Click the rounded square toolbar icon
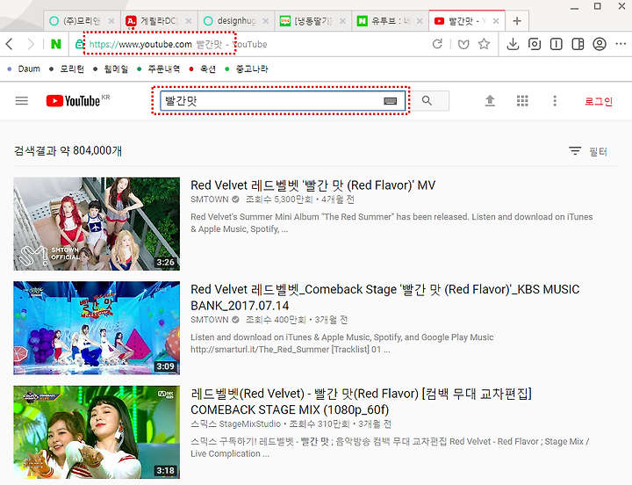This screenshot has width=632, height=485. tap(557, 44)
